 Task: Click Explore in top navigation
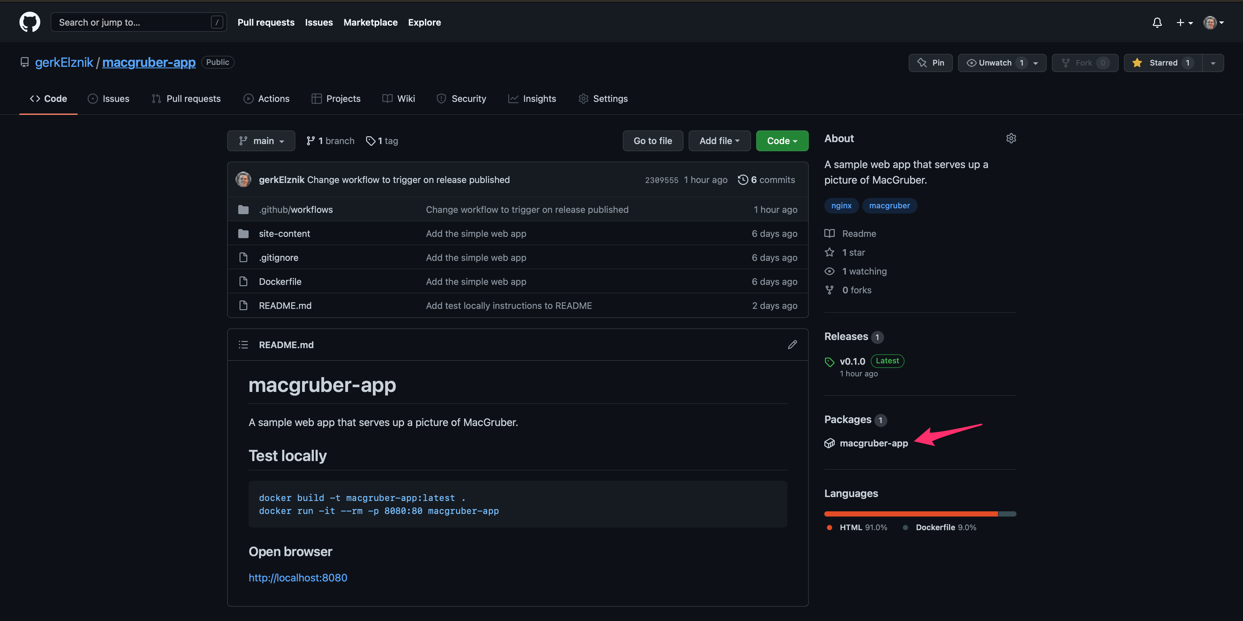point(425,22)
